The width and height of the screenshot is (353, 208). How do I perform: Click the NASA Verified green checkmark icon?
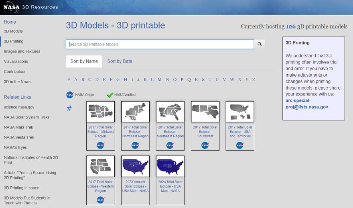point(110,95)
